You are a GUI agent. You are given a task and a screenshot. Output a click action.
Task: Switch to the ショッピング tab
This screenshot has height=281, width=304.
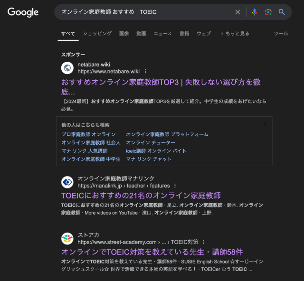coord(97,34)
